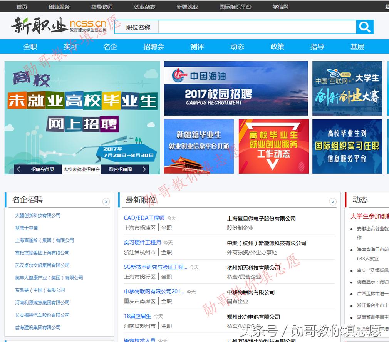Image resolution: width=389 pixels, height=342 pixels.
Task: Click the carousel next arrow
Action: [144, 169]
